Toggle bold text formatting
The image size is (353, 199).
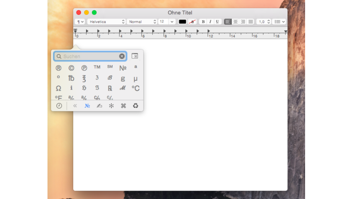click(x=203, y=22)
